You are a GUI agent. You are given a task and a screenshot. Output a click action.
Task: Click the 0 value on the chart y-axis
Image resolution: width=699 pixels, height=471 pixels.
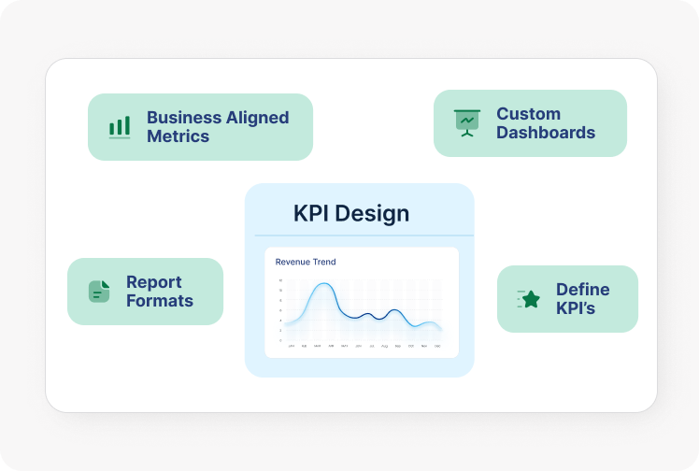click(x=280, y=340)
